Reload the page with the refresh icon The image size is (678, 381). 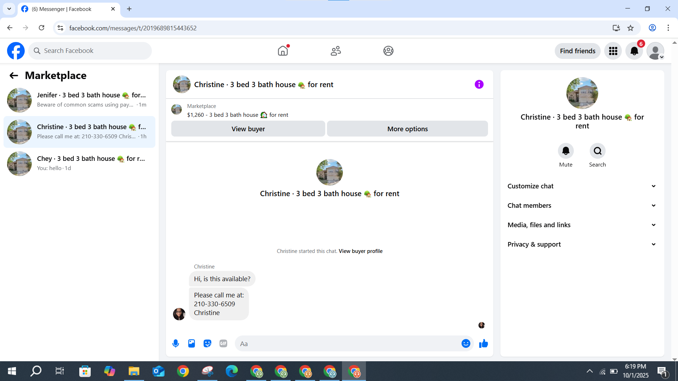coord(41,28)
